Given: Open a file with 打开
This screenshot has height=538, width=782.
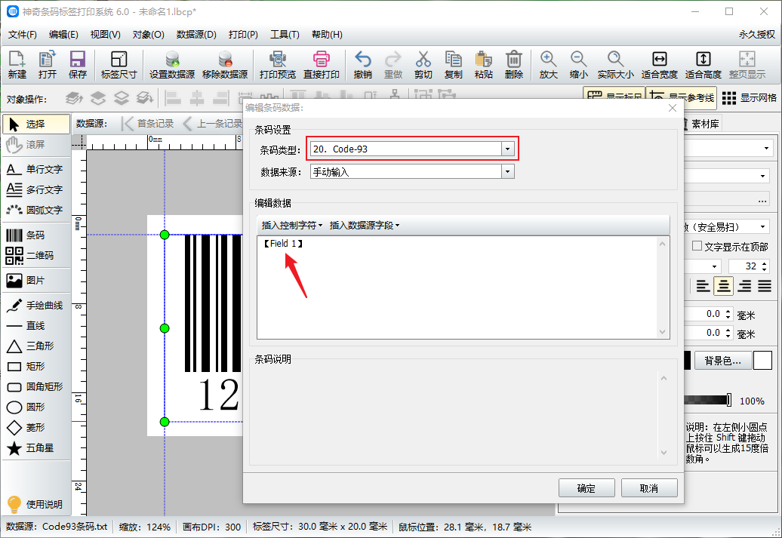Looking at the screenshot, I should pos(47,64).
